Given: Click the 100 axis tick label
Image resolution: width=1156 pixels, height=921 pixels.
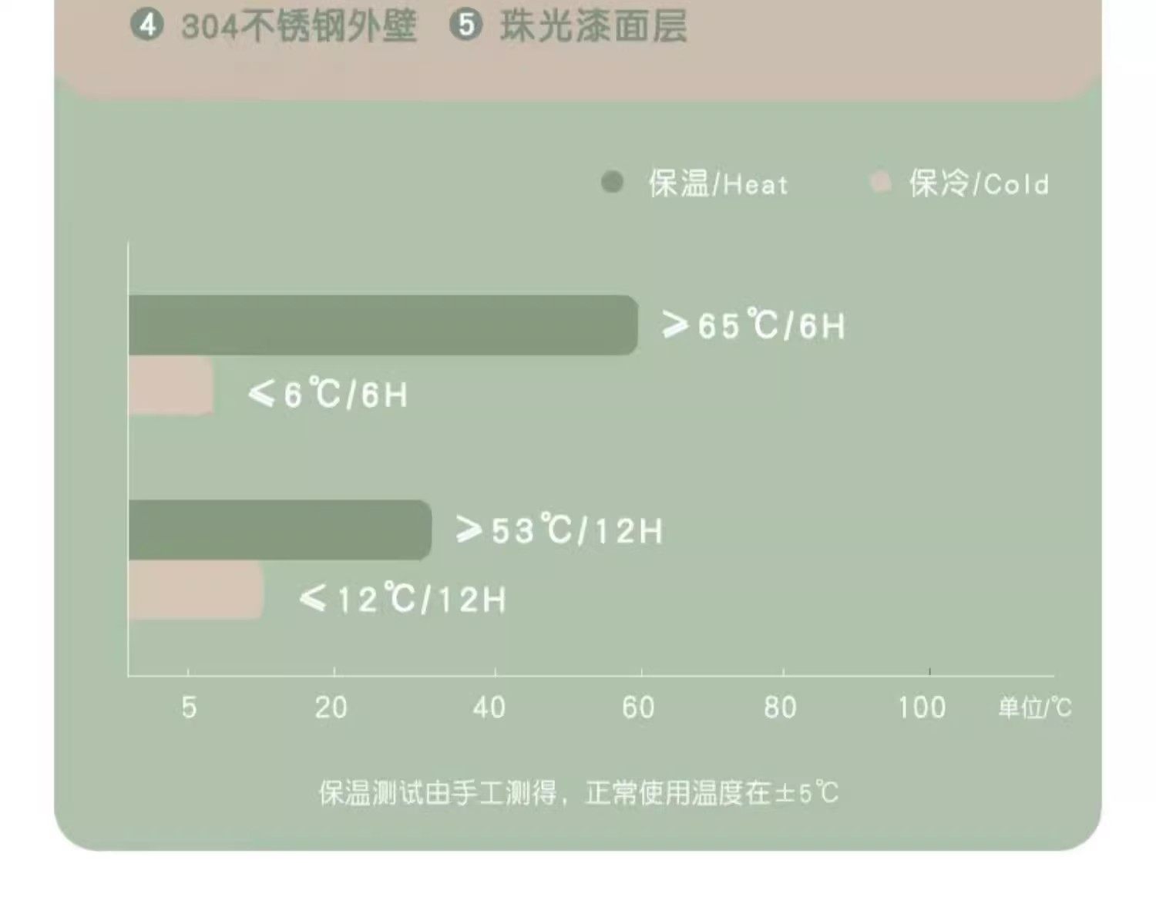Looking at the screenshot, I should click(922, 708).
